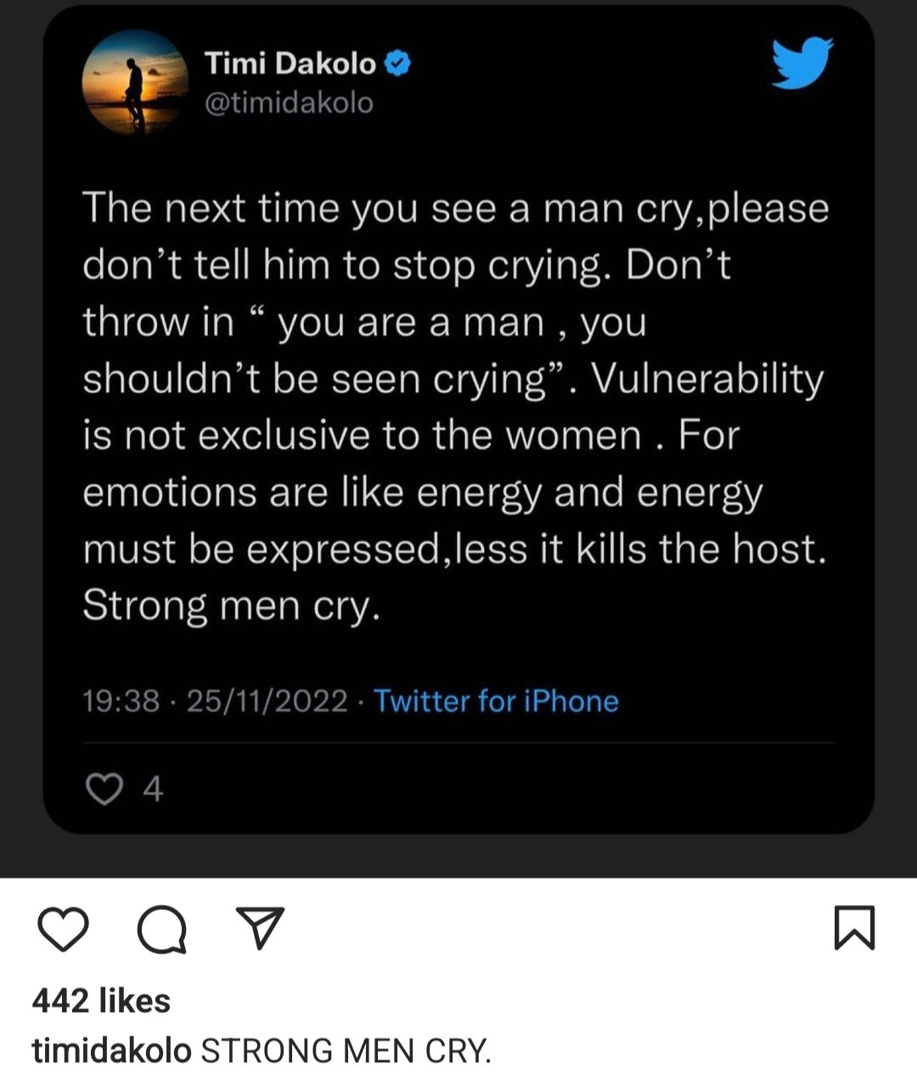Click Timi Dakolo's verified blue checkmark badge
The image size is (917, 1080).
pyautogui.click(x=397, y=64)
